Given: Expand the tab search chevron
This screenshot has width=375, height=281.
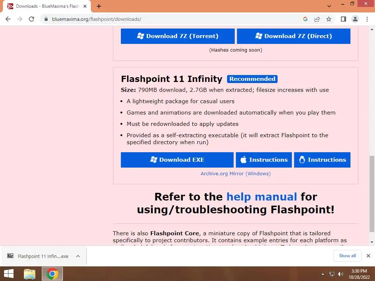Looking at the screenshot, I should pos(329,6).
